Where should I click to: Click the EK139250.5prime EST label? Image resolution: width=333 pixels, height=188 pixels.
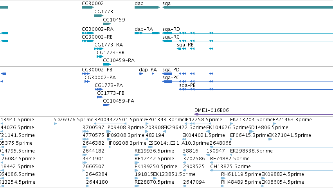click(x=156, y=167)
